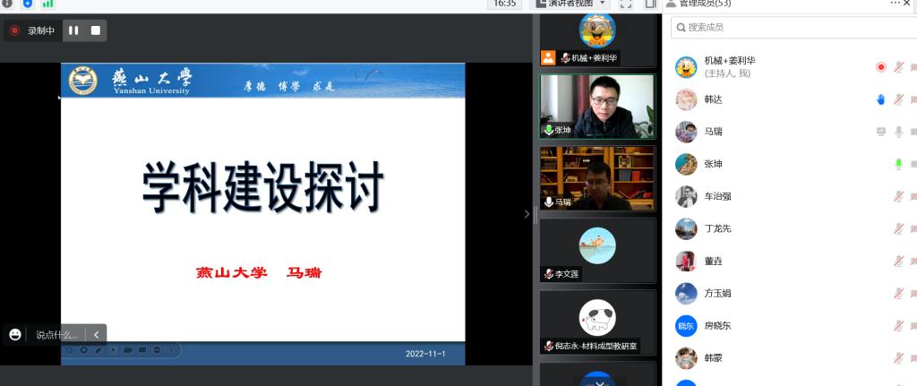Collapse the chat input bar arrow
The height and width of the screenshot is (386, 917).
click(97, 334)
